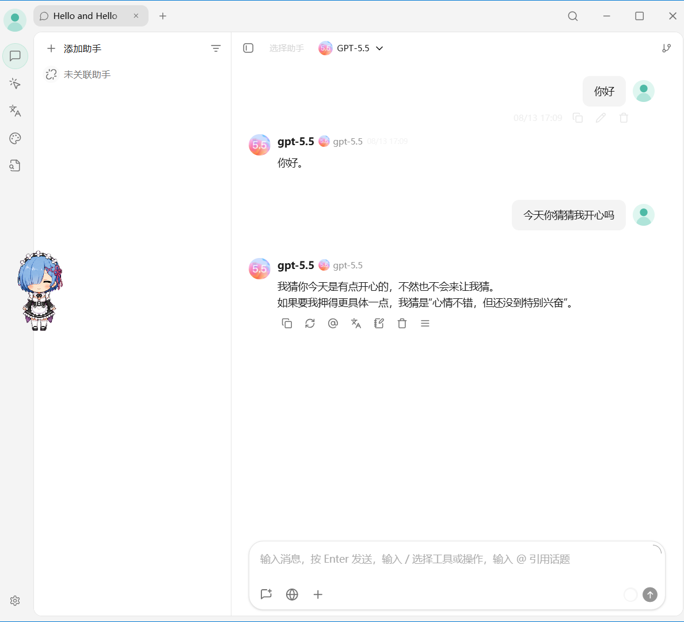Translate the last gpt-5.5 reply
Screen dimensions: 684x622
click(356, 324)
